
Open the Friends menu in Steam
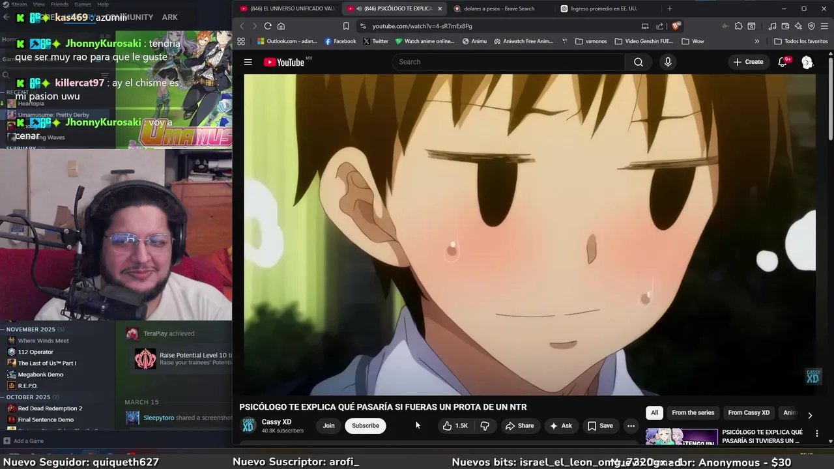[59, 5]
